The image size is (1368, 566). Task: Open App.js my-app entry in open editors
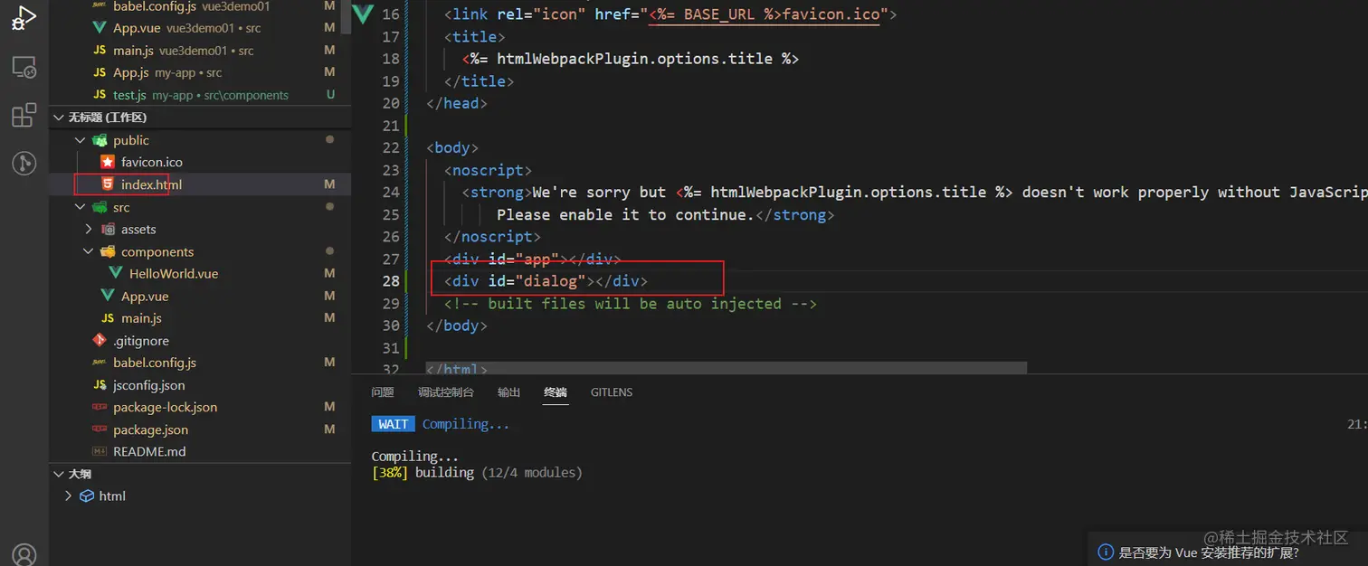tap(200, 72)
